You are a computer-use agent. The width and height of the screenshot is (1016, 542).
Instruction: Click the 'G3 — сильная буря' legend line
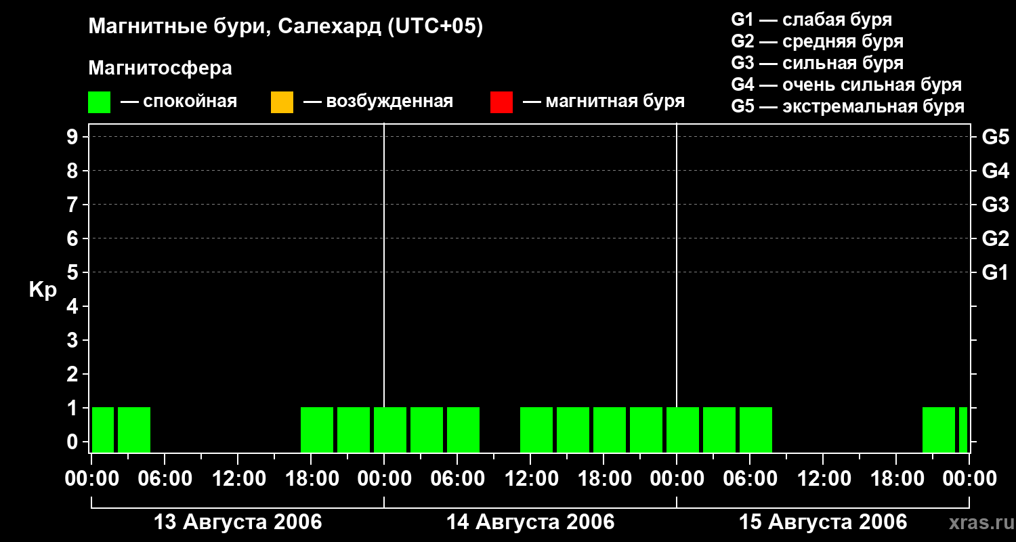click(818, 63)
